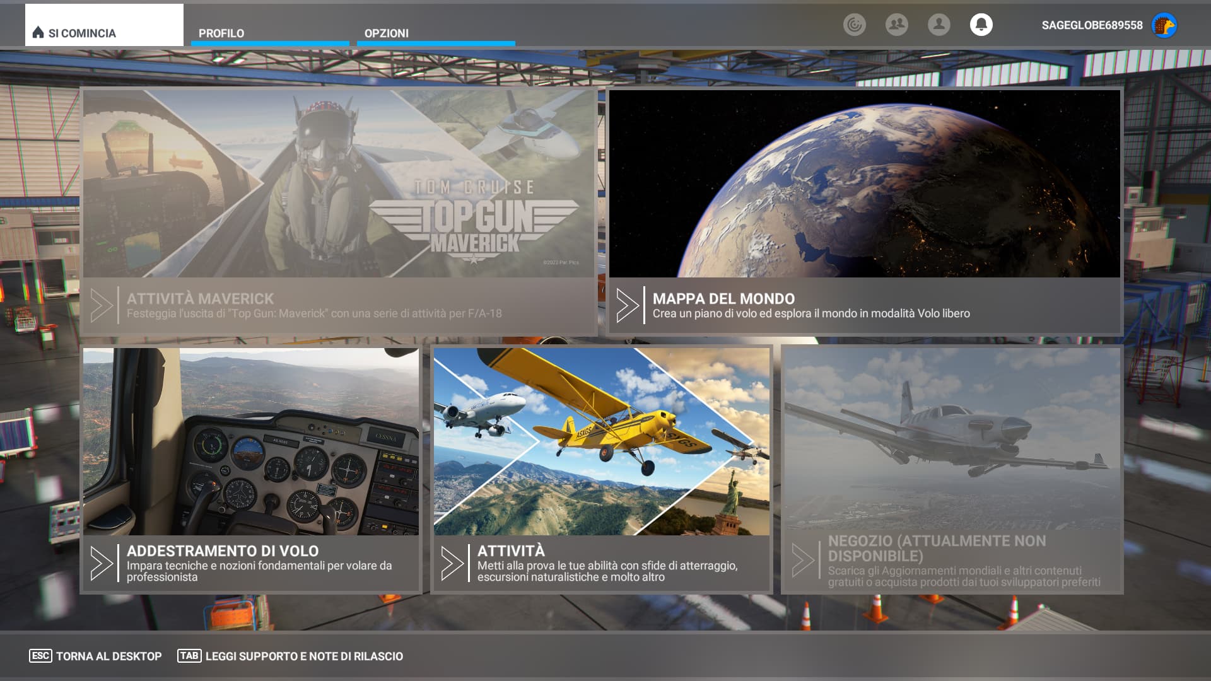Viewport: 1211px width, 681px height.
Task: Click the Negozio aircraft thumbnail
Action: 952,439
